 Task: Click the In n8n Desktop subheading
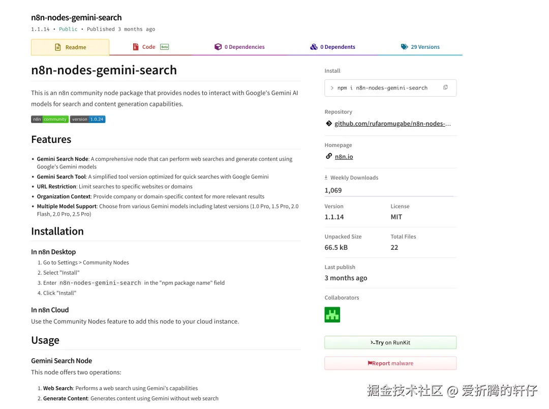tap(53, 252)
